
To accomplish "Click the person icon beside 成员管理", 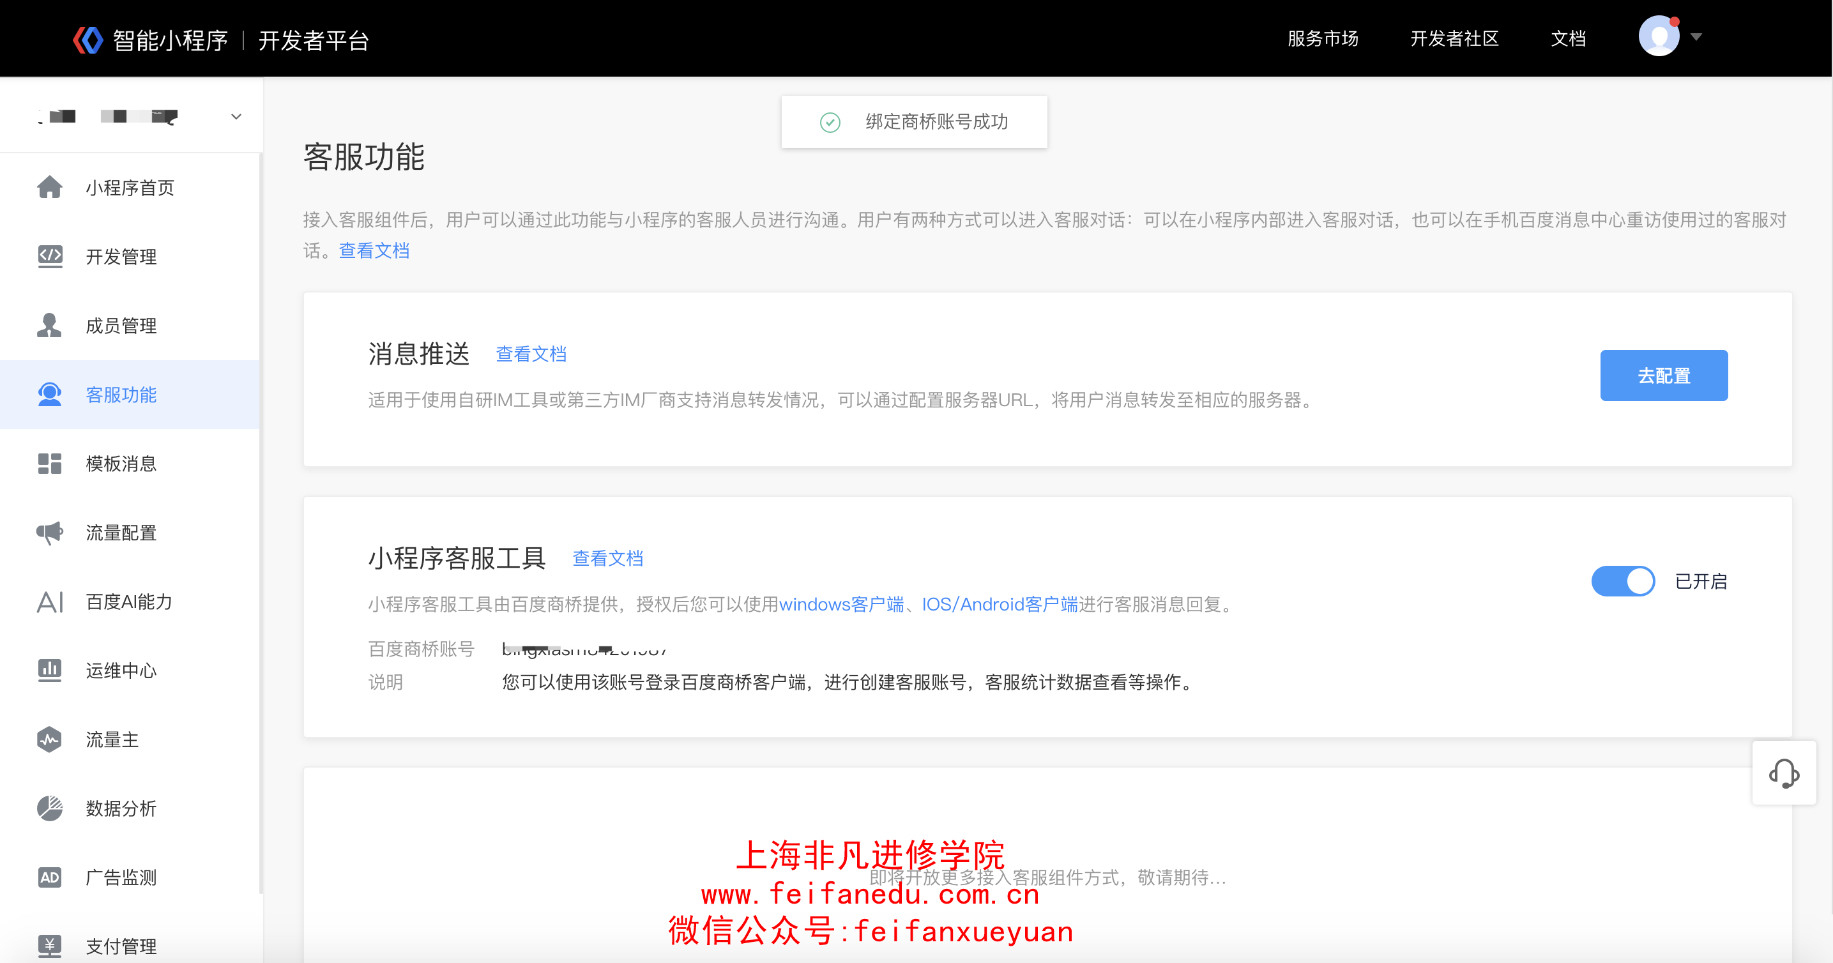I will click(x=50, y=325).
